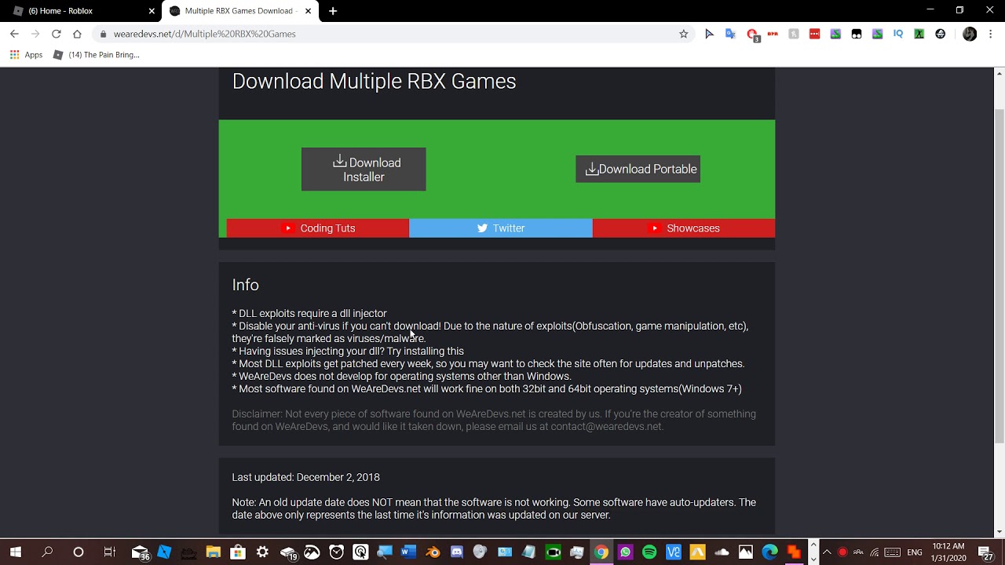
Task: Close the Home - Roblox tab
Action: pyautogui.click(x=152, y=11)
